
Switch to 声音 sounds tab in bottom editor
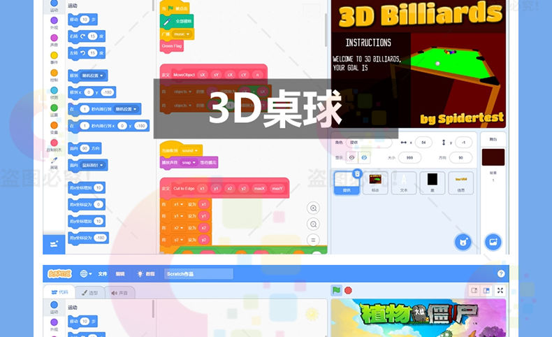(119, 293)
